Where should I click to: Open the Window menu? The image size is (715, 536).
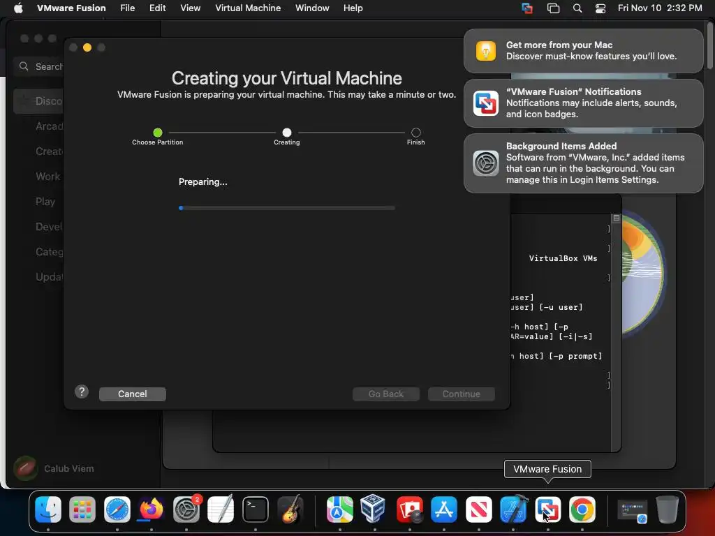coord(312,8)
